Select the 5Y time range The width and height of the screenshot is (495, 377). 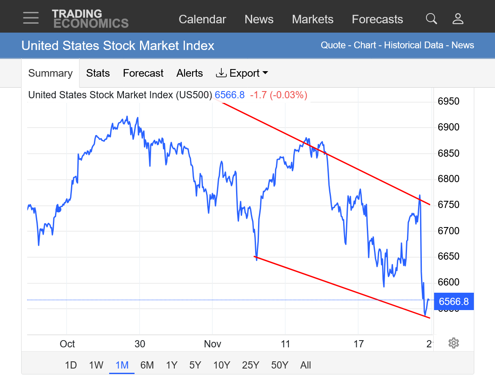(195, 365)
